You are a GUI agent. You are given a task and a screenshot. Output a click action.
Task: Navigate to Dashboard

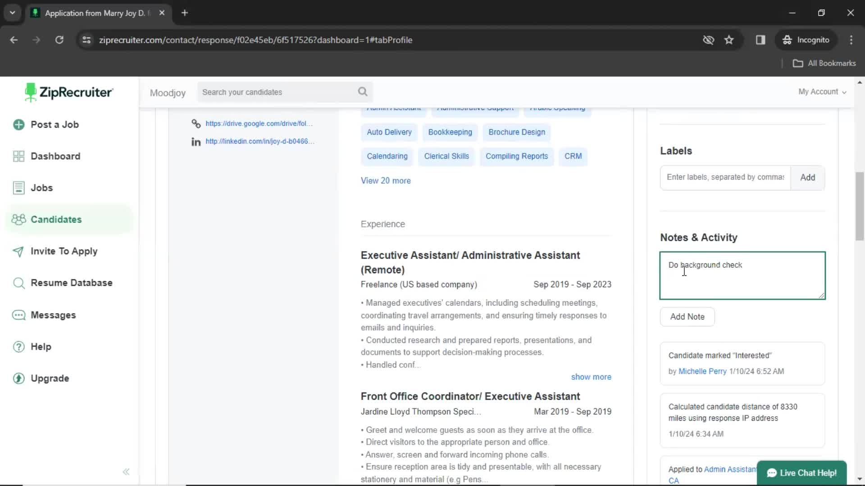[55, 155]
